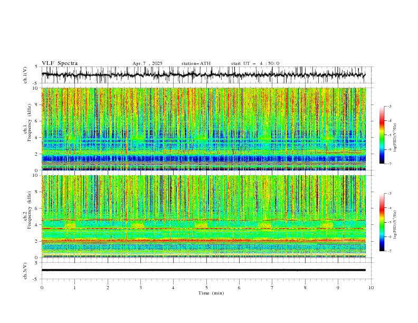Click the ch.1 'Frequency (kHz)' axis title
The image size is (418, 323).
click(30, 123)
